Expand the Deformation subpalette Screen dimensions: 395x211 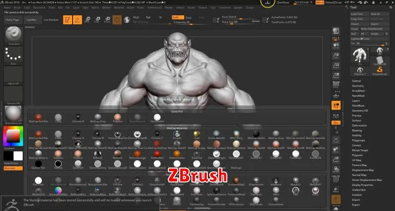point(359,126)
